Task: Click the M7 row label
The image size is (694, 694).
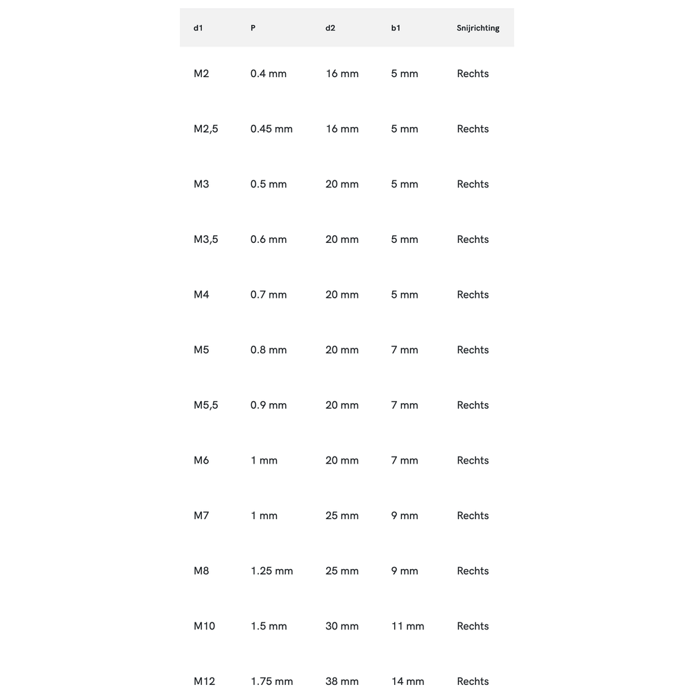Action: [201, 516]
